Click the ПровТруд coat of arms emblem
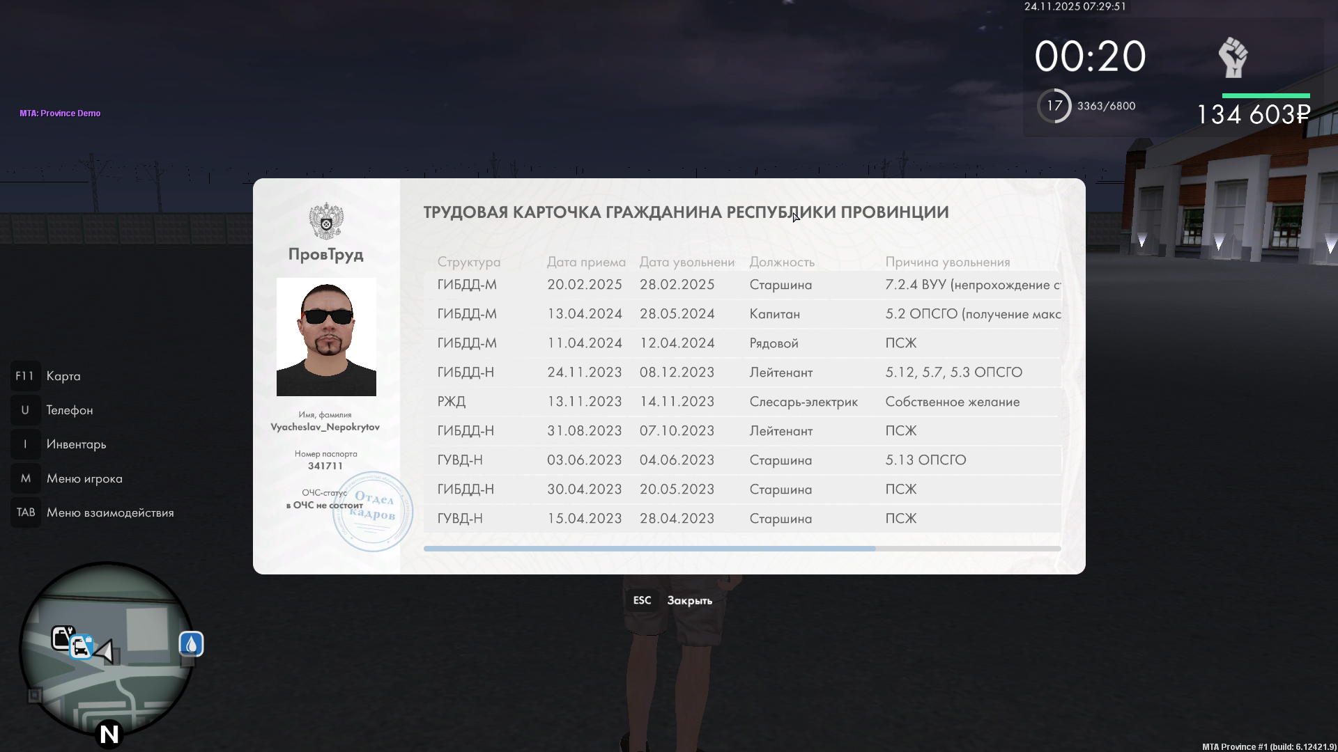The height and width of the screenshot is (752, 1338). tap(326, 221)
